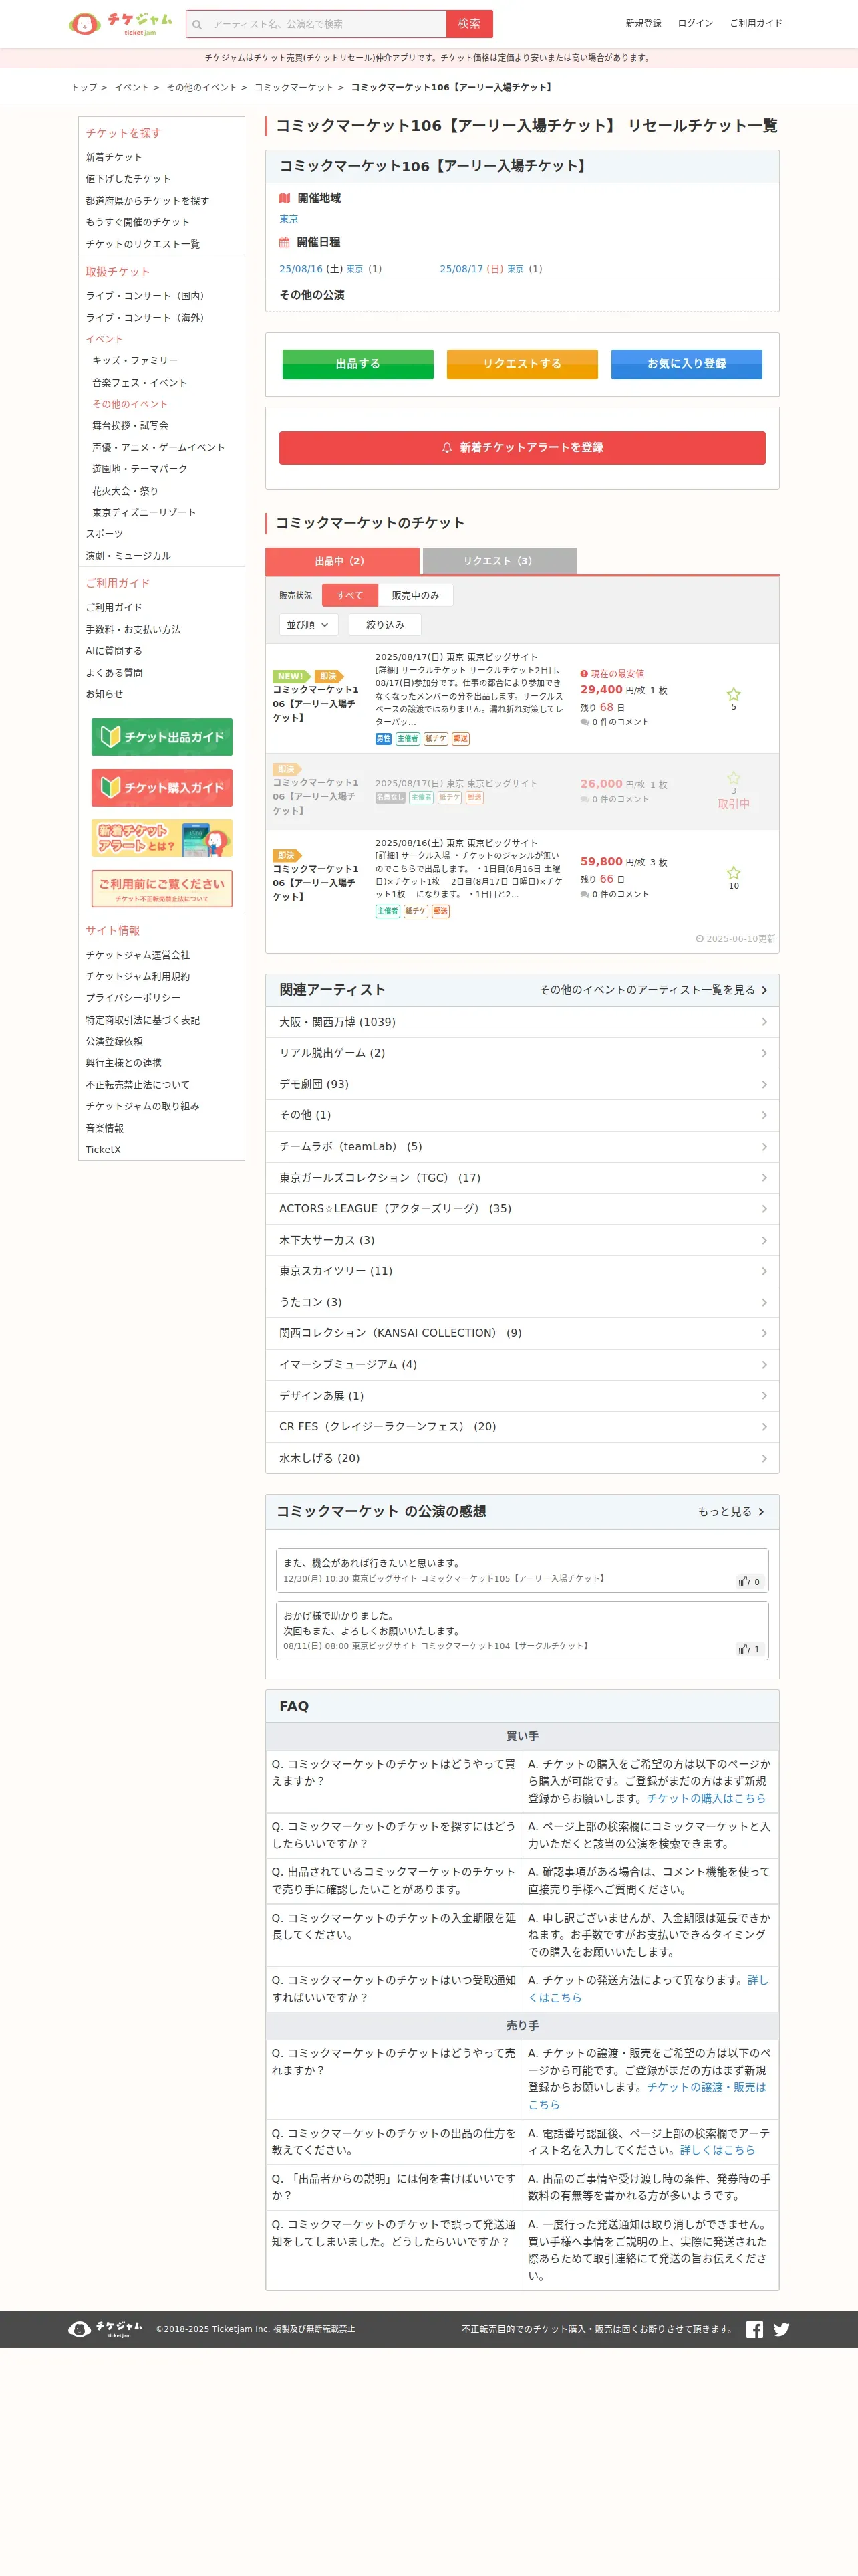This screenshot has height=2576, width=858.
Task: Open TicketX sidebar link
Action: tap(103, 1150)
